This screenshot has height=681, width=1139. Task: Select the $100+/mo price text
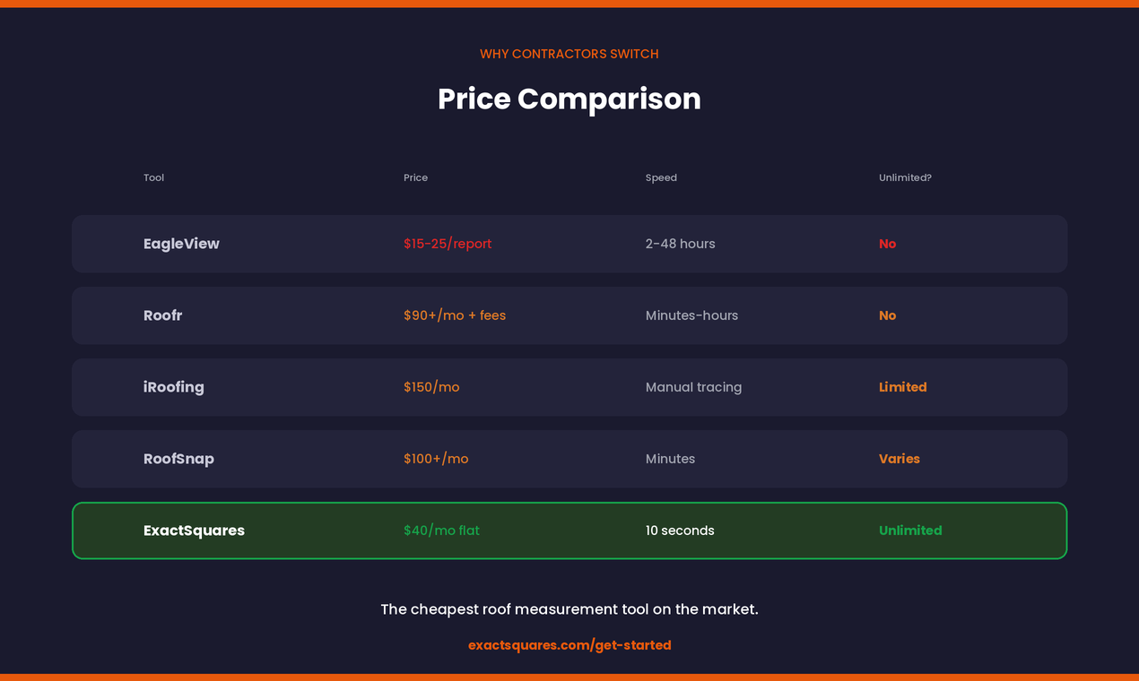pos(436,459)
